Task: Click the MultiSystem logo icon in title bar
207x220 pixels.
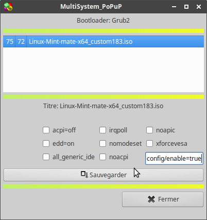Action: pos(8,7)
